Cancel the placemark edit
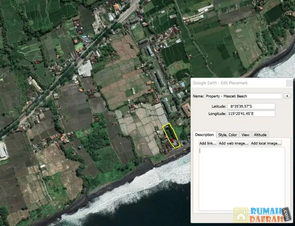 coord(279,218)
